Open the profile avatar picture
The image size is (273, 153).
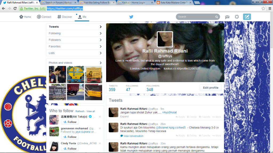click(x=165, y=39)
